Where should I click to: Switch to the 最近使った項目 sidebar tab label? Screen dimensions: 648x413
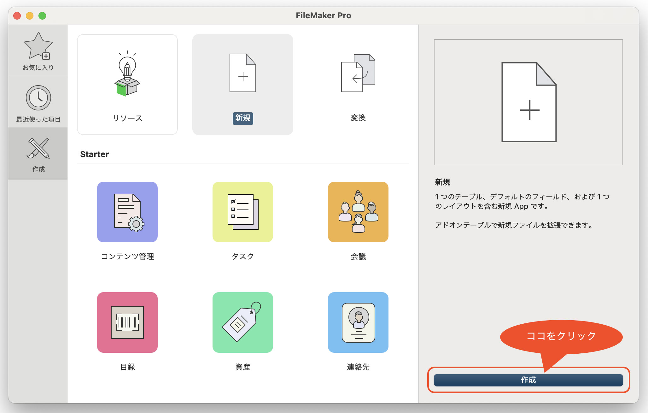(x=38, y=119)
